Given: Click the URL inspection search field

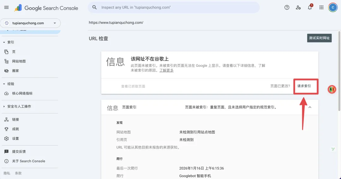Looking at the screenshot, I should click(x=177, y=8).
